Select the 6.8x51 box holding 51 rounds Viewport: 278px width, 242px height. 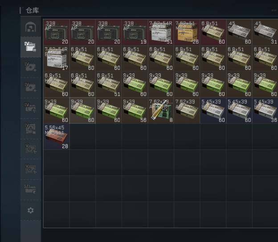point(109,84)
